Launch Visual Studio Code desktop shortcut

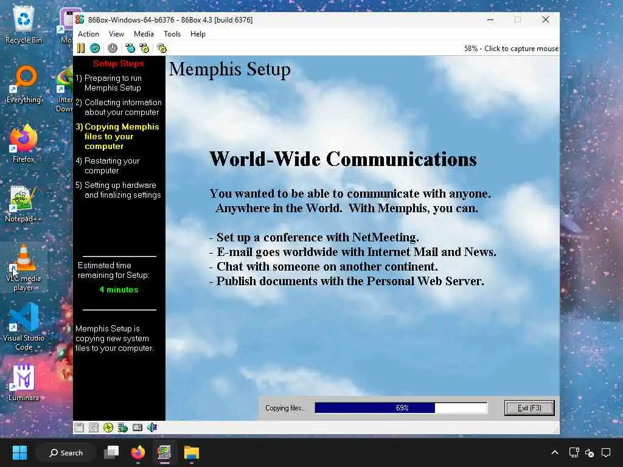point(24,327)
